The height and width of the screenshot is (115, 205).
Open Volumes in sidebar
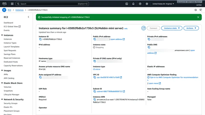pos(7,87)
